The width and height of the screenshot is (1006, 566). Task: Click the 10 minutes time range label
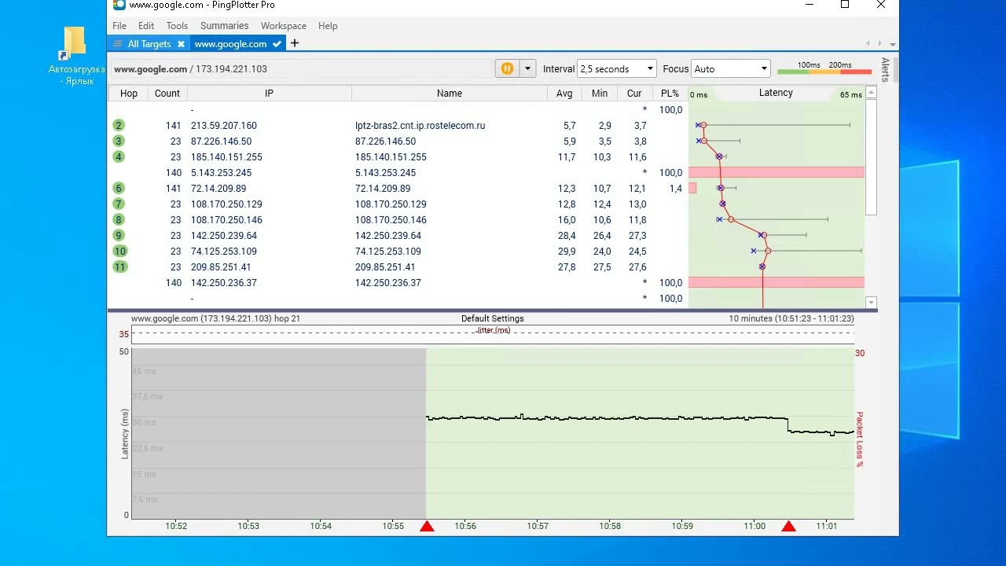791,319
